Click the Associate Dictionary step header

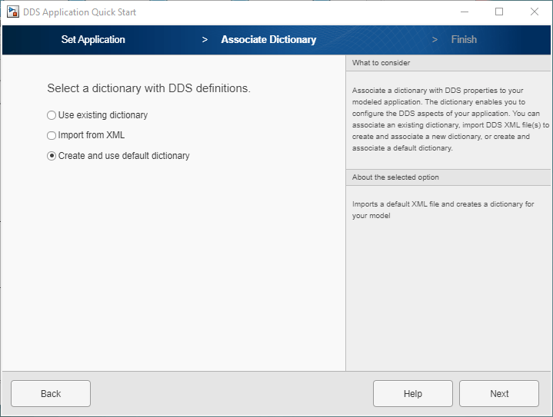click(x=268, y=40)
